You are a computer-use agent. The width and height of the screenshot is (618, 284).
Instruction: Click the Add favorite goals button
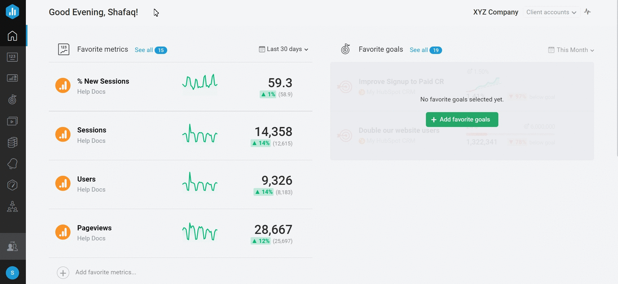(x=462, y=120)
